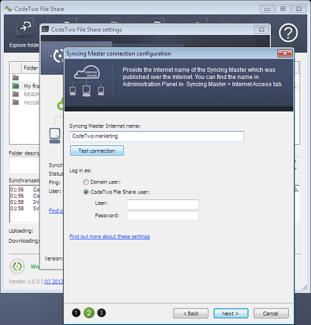Select the My first folder row icon
311x325 pixels.
15,86
